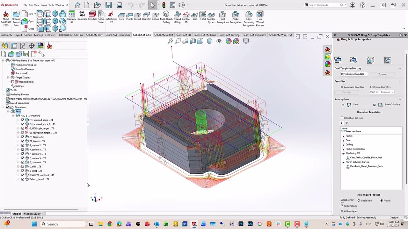The width and height of the screenshot is (408, 229).
Task: Uncheck the FM_updated_stock operation checkbox
Action: click(23, 120)
